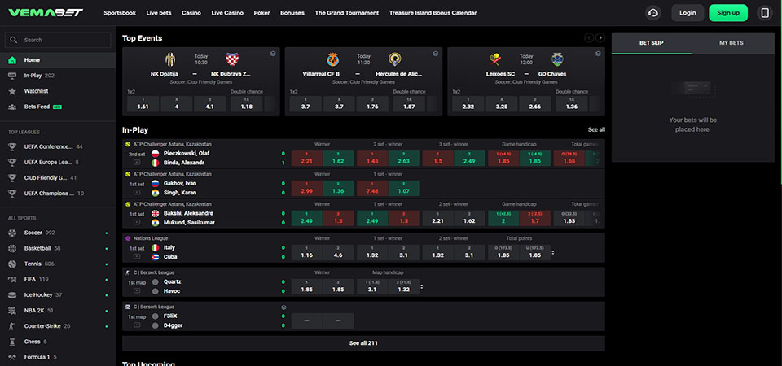
Task: Switch to the MY BETS tab
Action: [x=731, y=43]
